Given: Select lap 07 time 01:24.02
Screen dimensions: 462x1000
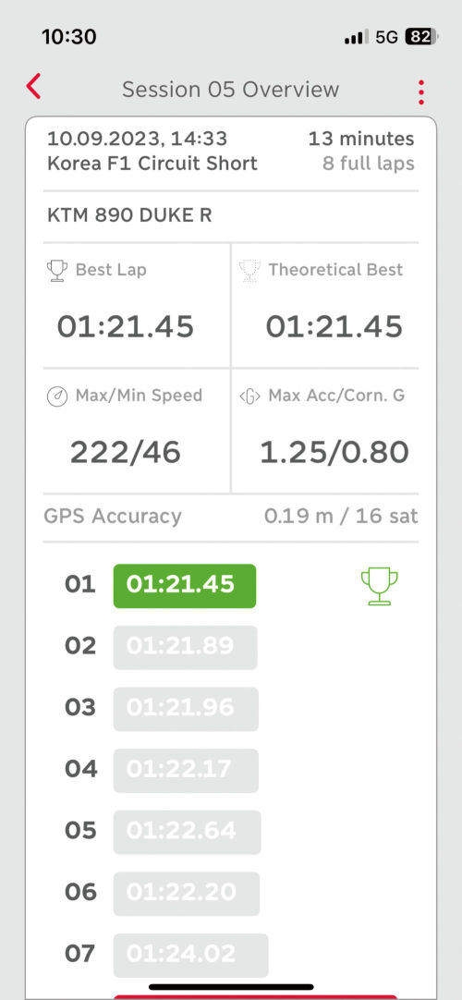Looking at the screenshot, I should pos(191,955).
